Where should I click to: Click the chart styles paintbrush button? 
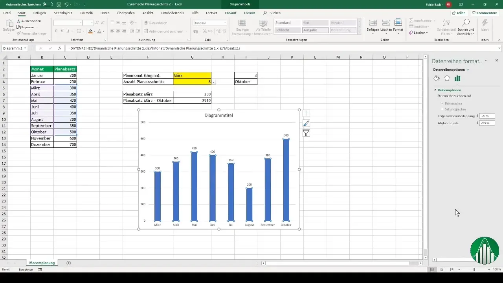(307, 123)
